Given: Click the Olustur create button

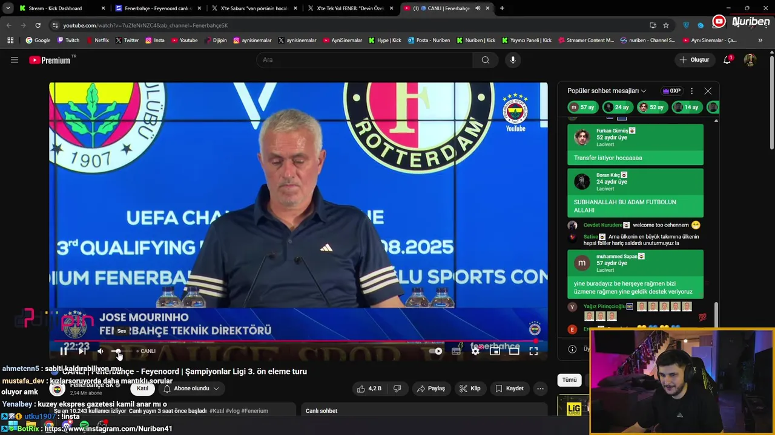Looking at the screenshot, I should pos(694,60).
